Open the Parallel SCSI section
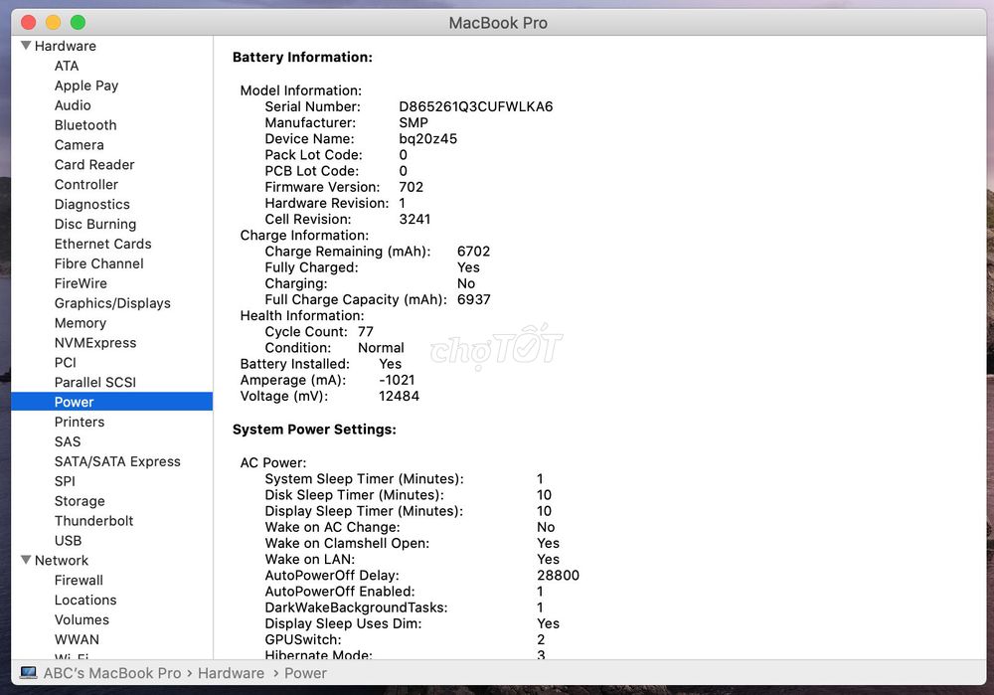 point(95,382)
